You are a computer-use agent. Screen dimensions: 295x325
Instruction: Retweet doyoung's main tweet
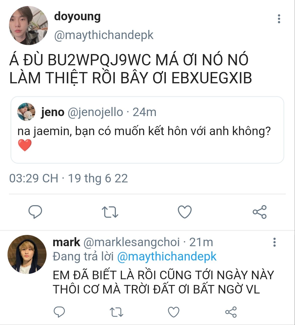[110, 212]
